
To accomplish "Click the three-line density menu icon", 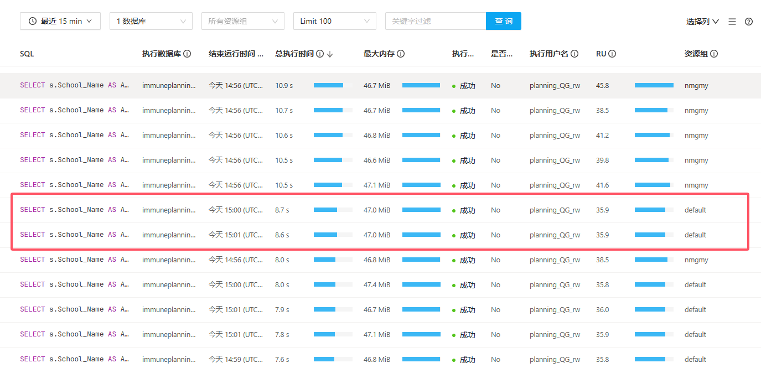I will (x=732, y=22).
